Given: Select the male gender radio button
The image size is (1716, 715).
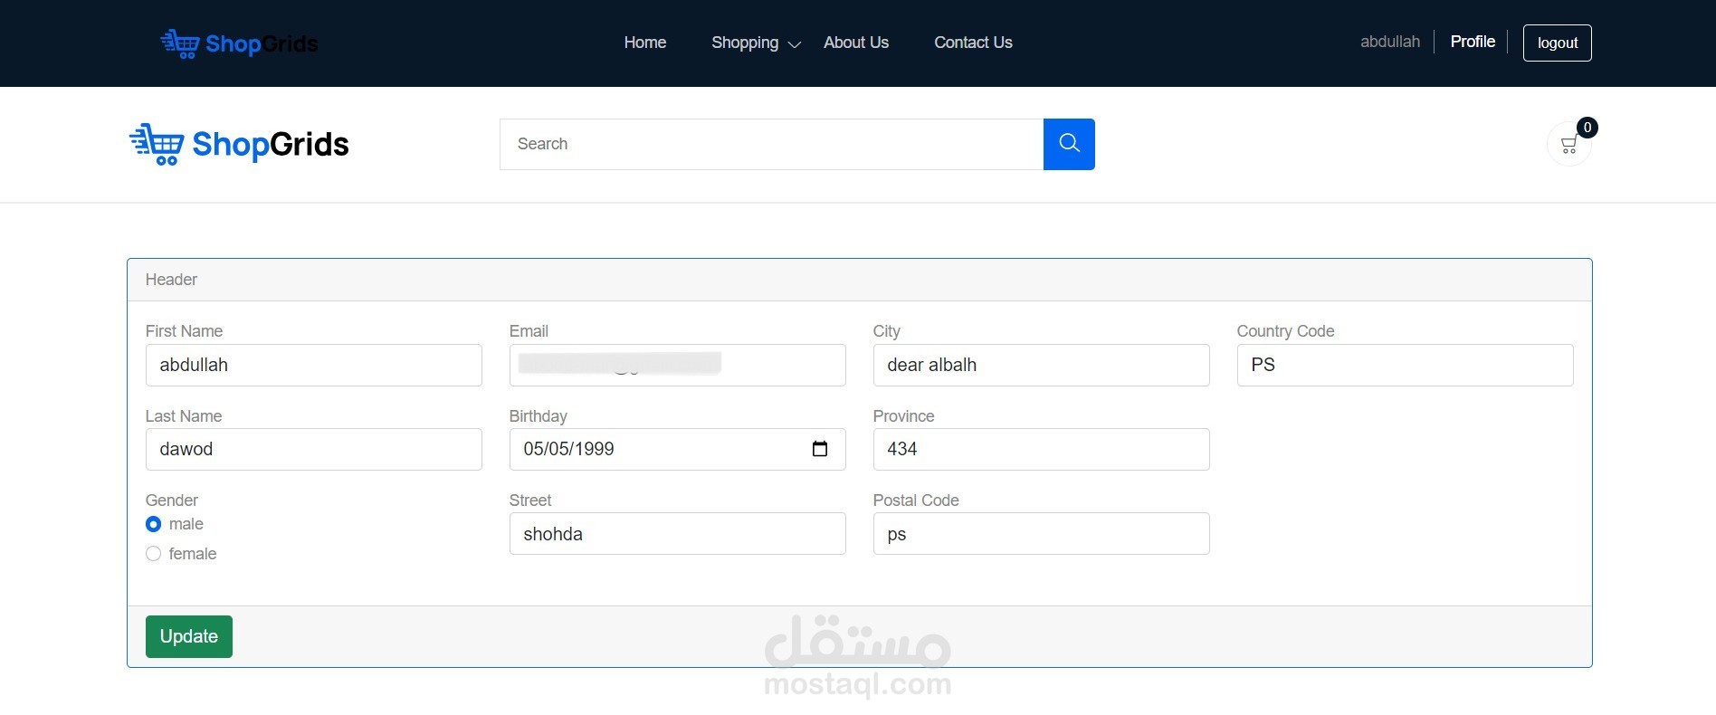Looking at the screenshot, I should tap(153, 524).
